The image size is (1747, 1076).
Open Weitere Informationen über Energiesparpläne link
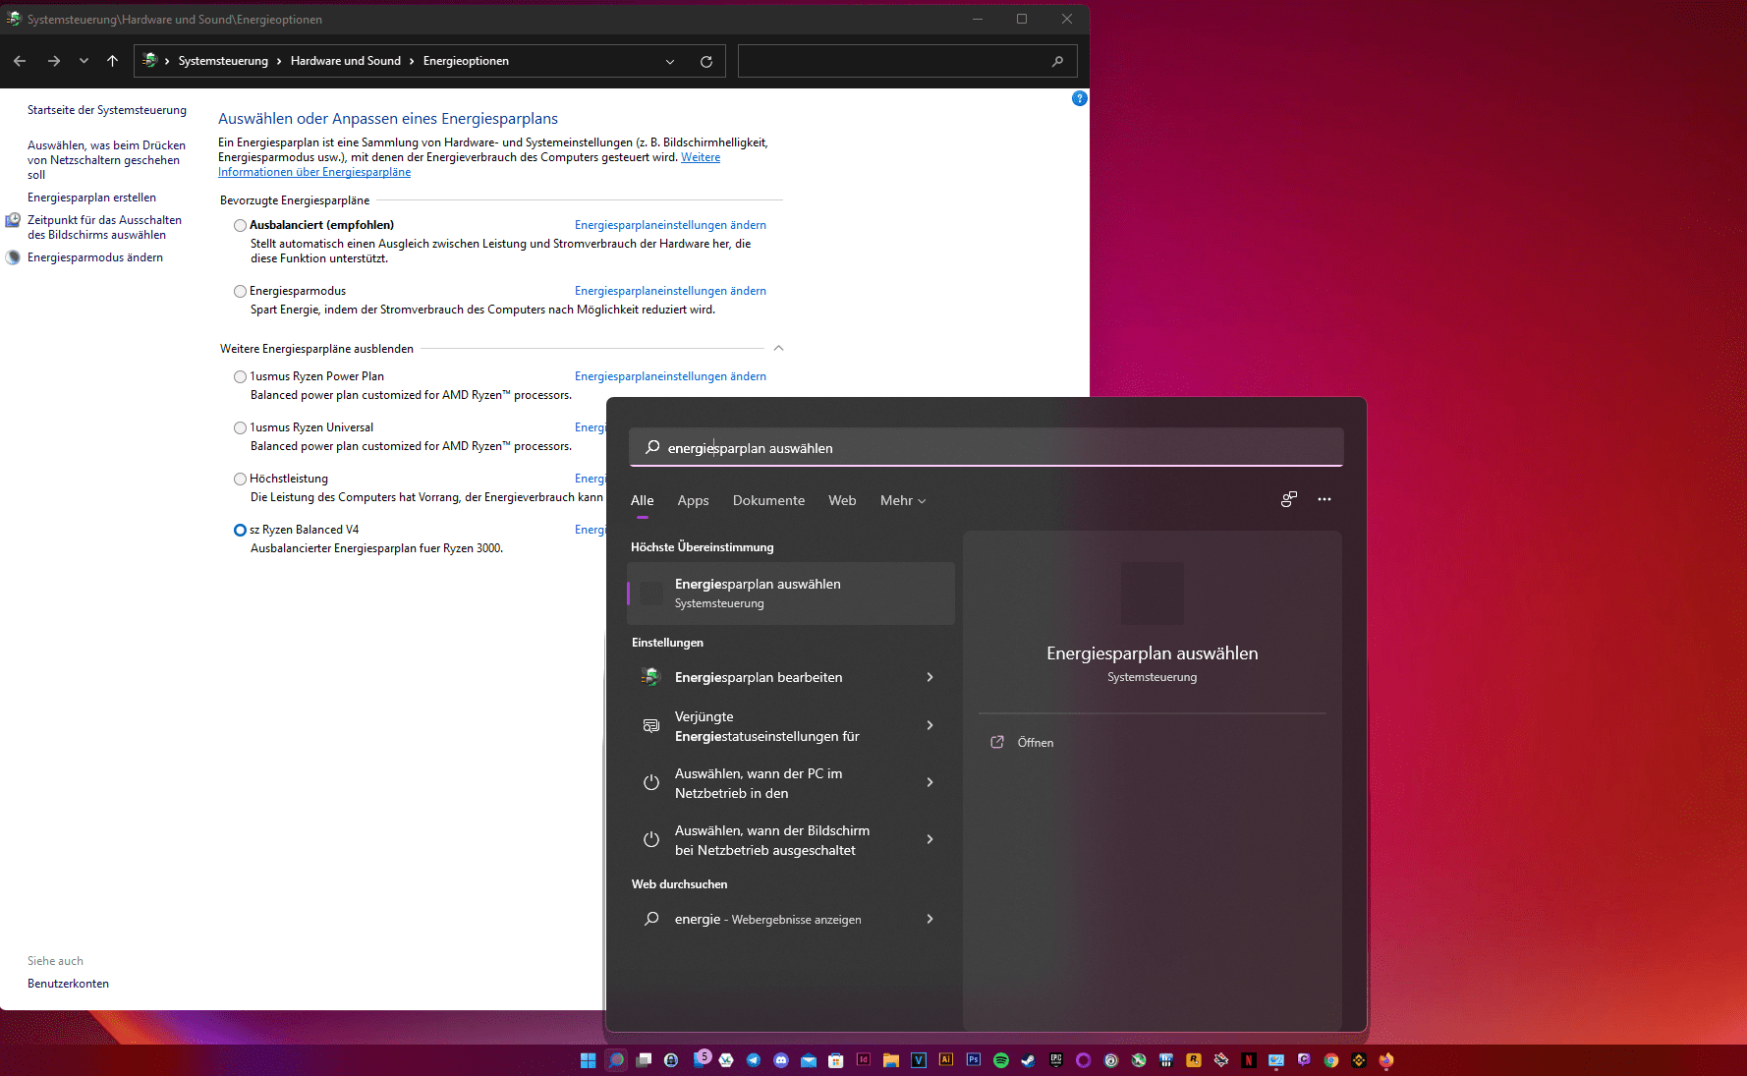[x=469, y=164]
